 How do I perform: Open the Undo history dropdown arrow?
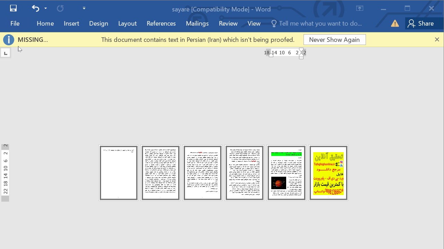(45, 9)
